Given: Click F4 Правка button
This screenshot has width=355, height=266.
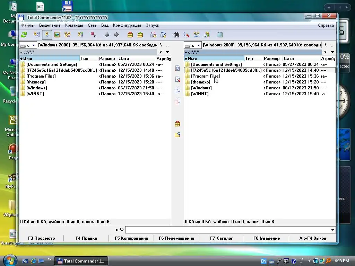Looking at the screenshot, I should pos(86,238).
